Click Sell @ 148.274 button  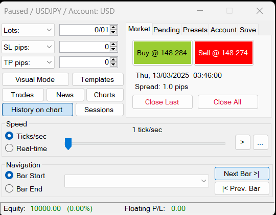pos(224,53)
